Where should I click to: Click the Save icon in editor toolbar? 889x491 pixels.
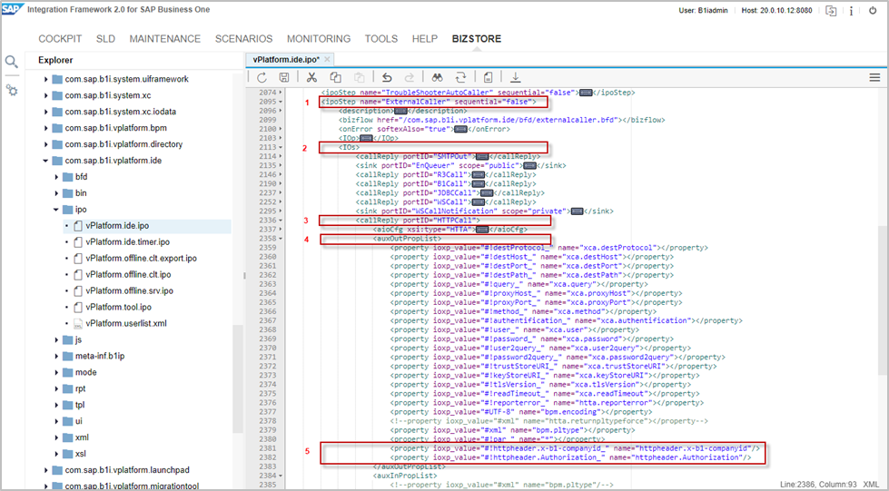tap(284, 78)
